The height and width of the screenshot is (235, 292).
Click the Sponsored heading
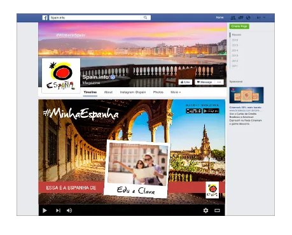(236, 82)
